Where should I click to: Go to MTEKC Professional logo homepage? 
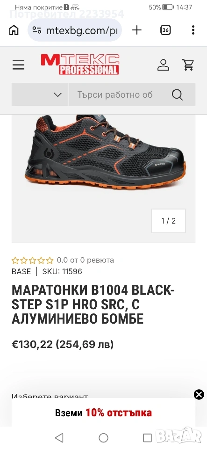80,65
